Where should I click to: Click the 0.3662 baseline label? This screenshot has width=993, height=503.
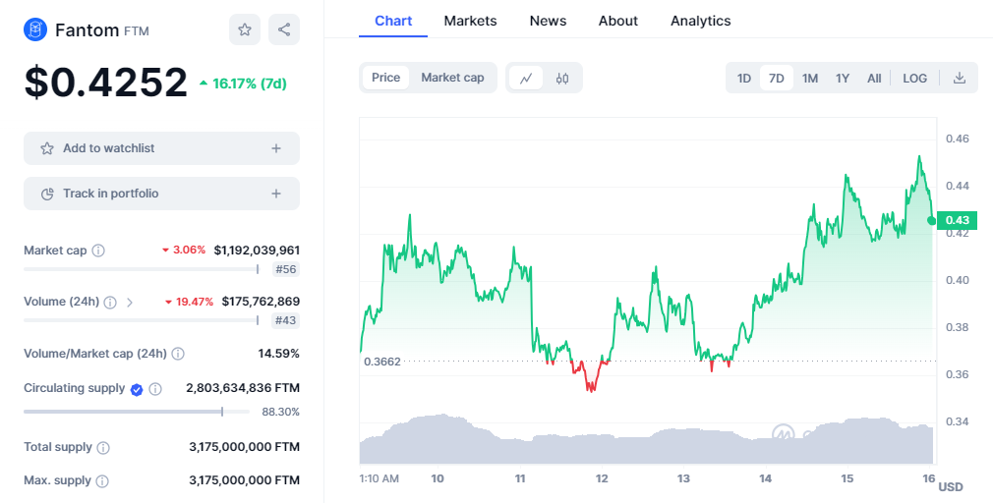382,362
